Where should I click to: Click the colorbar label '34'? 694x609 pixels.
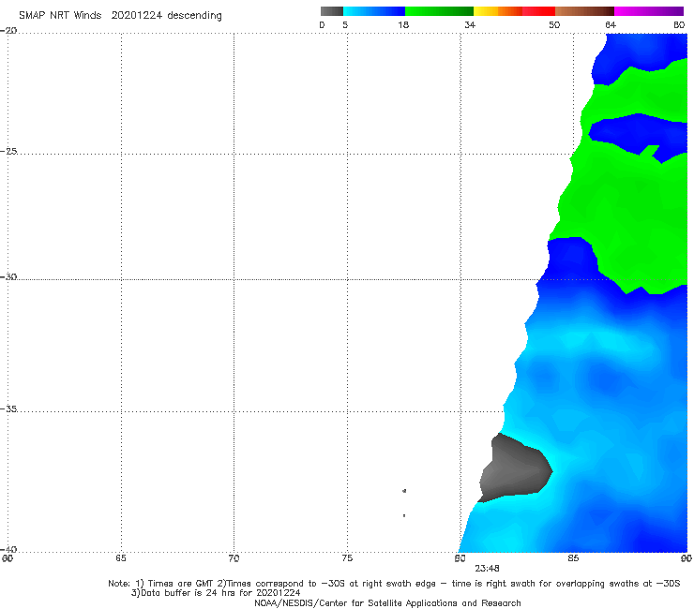coord(470,24)
